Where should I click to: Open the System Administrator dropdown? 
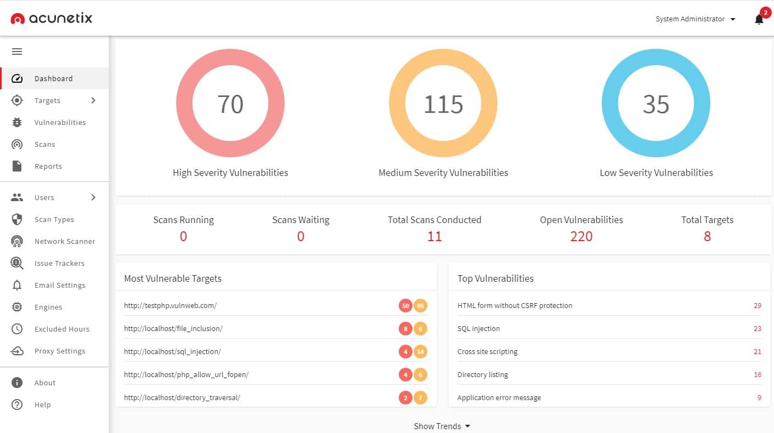(695, 19)
